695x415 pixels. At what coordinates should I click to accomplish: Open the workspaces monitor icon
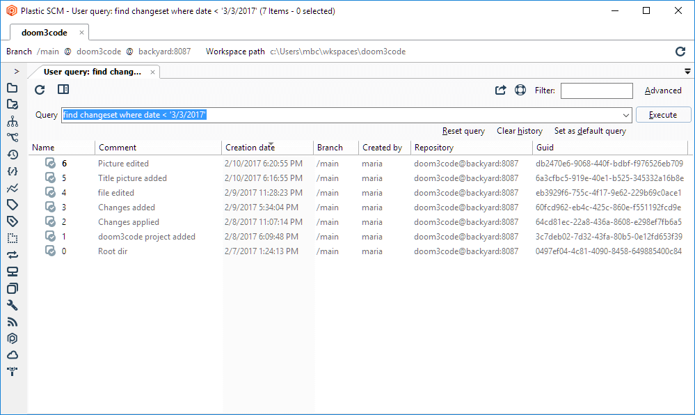point(13,272)
